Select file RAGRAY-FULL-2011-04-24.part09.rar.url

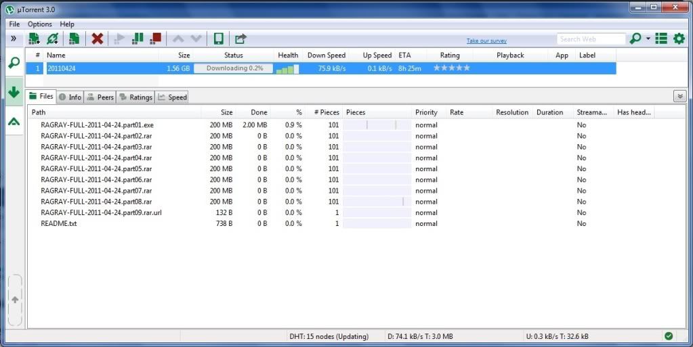(101, 213)
